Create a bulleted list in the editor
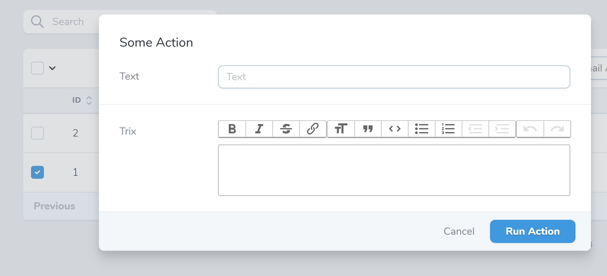 click(421, 129)
